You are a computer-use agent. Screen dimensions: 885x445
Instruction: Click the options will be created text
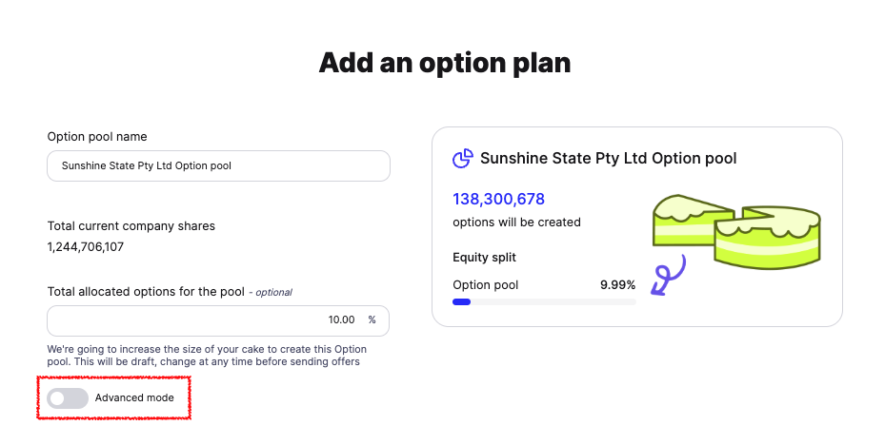pos(516,222)
